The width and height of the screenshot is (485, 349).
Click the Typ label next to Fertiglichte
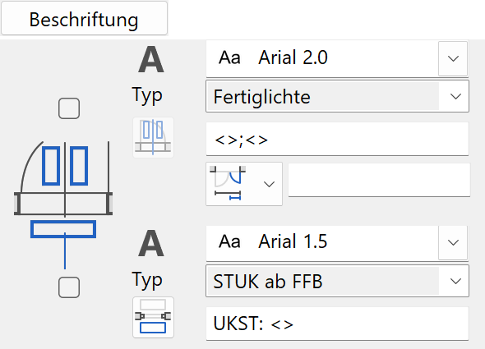coord(147,95)
